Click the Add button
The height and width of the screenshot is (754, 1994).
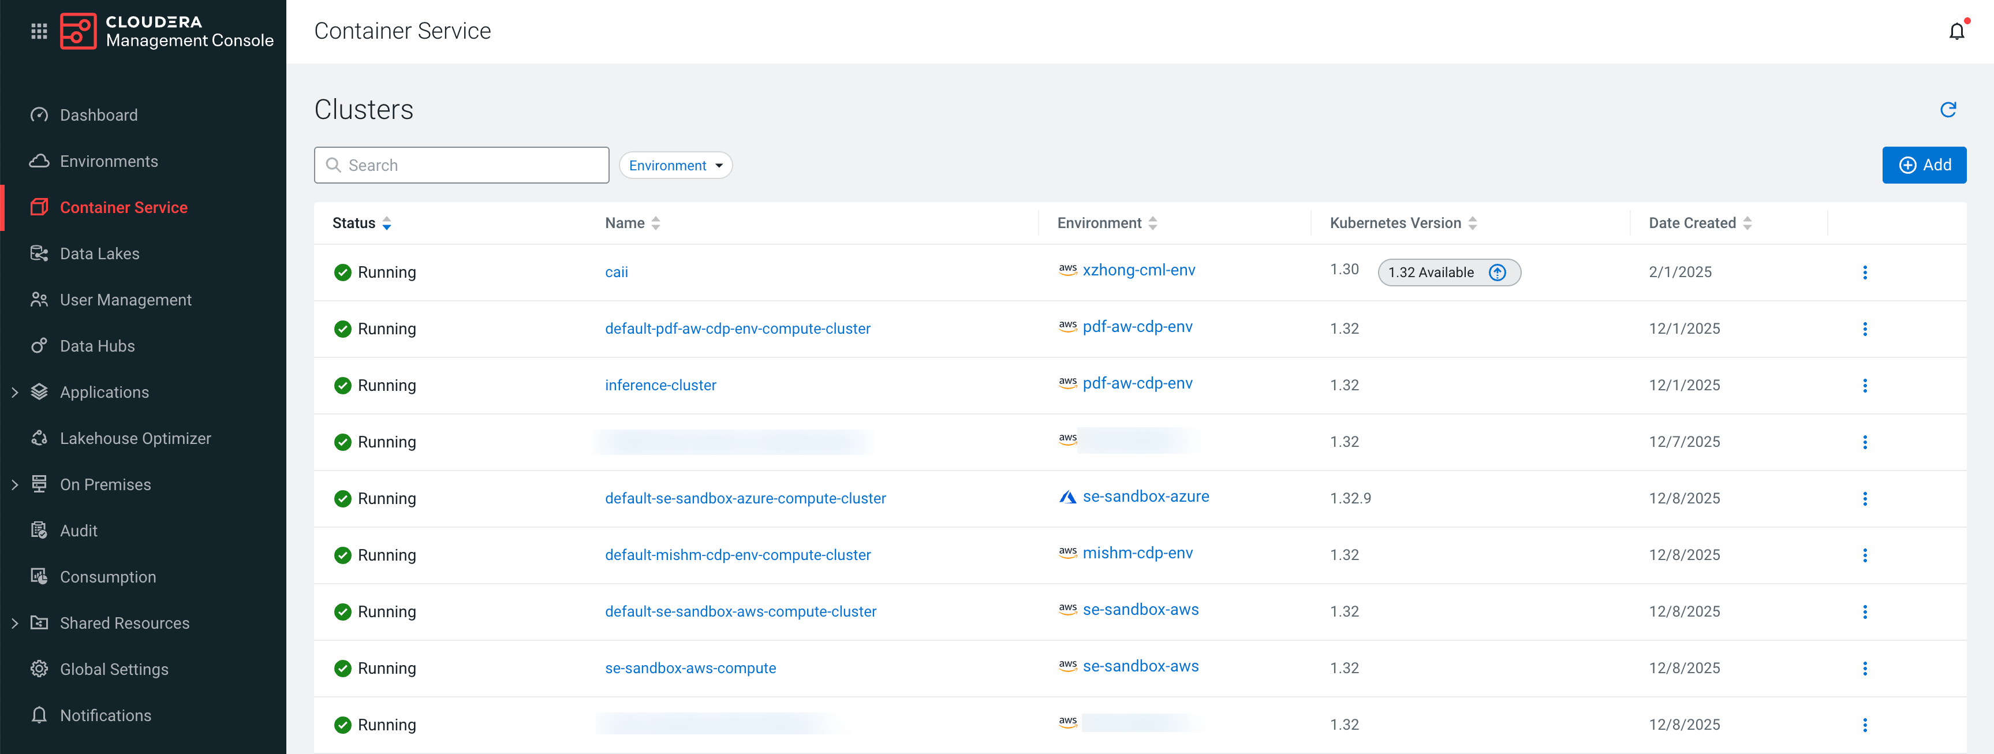[x=1924, y=165]
